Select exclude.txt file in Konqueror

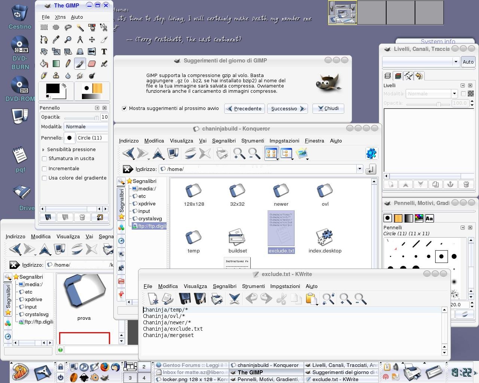[x=281, y=232]
